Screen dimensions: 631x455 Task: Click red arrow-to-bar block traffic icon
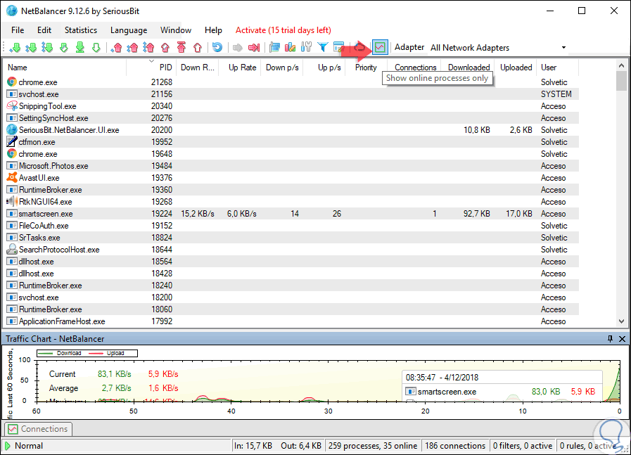pos(254,48)
